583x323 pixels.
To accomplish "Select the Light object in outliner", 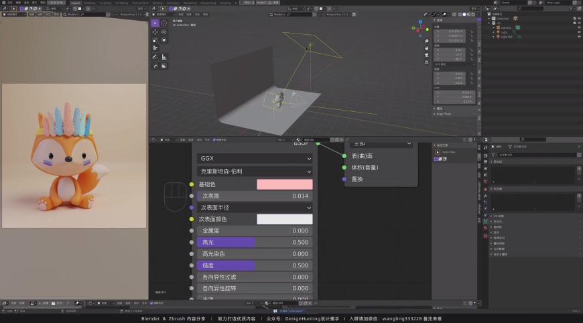I will click(504, 32).
